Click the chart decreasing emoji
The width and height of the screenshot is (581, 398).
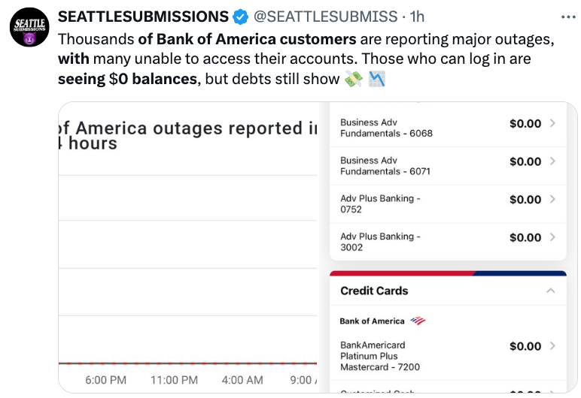click(x=378, y=79)
